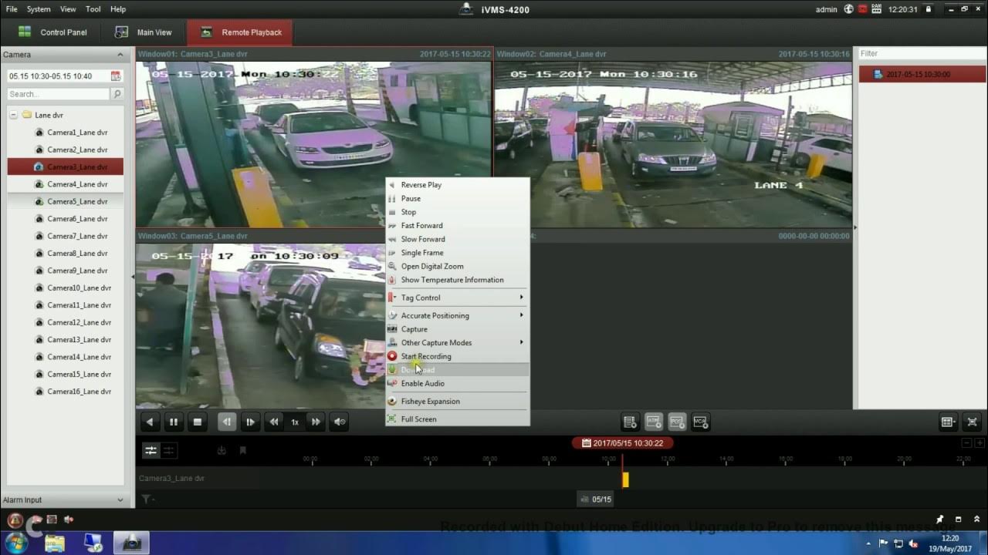Open the System menu

coord(39,9)
